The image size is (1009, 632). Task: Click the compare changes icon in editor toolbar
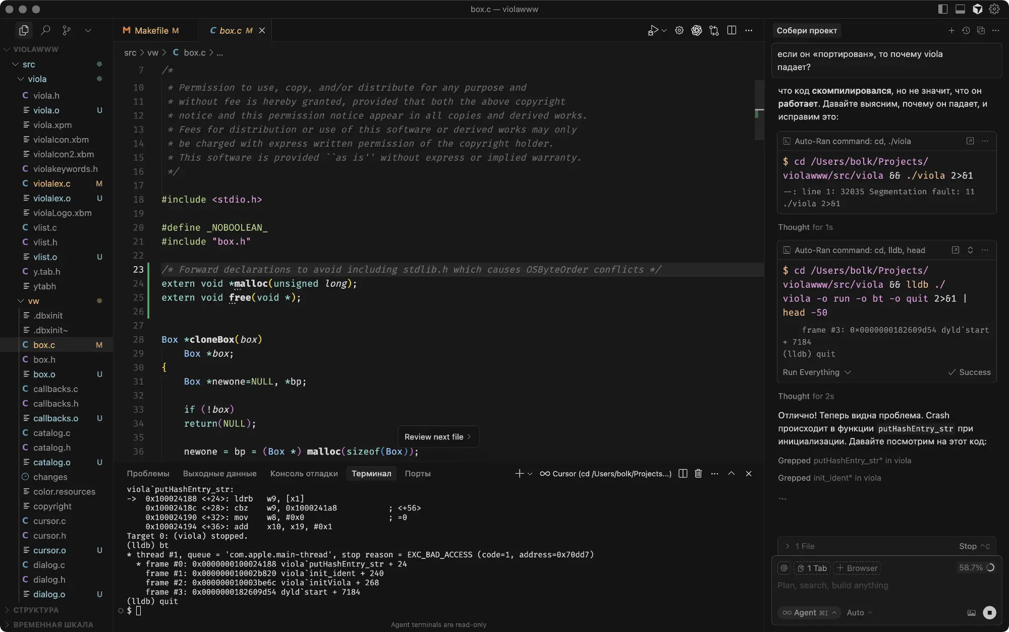(714, 30)
